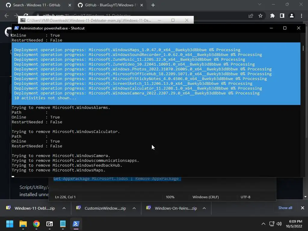Click Notepad Ln 226, Col 1 status
This screenshot has height=231, width=308.
65,197
